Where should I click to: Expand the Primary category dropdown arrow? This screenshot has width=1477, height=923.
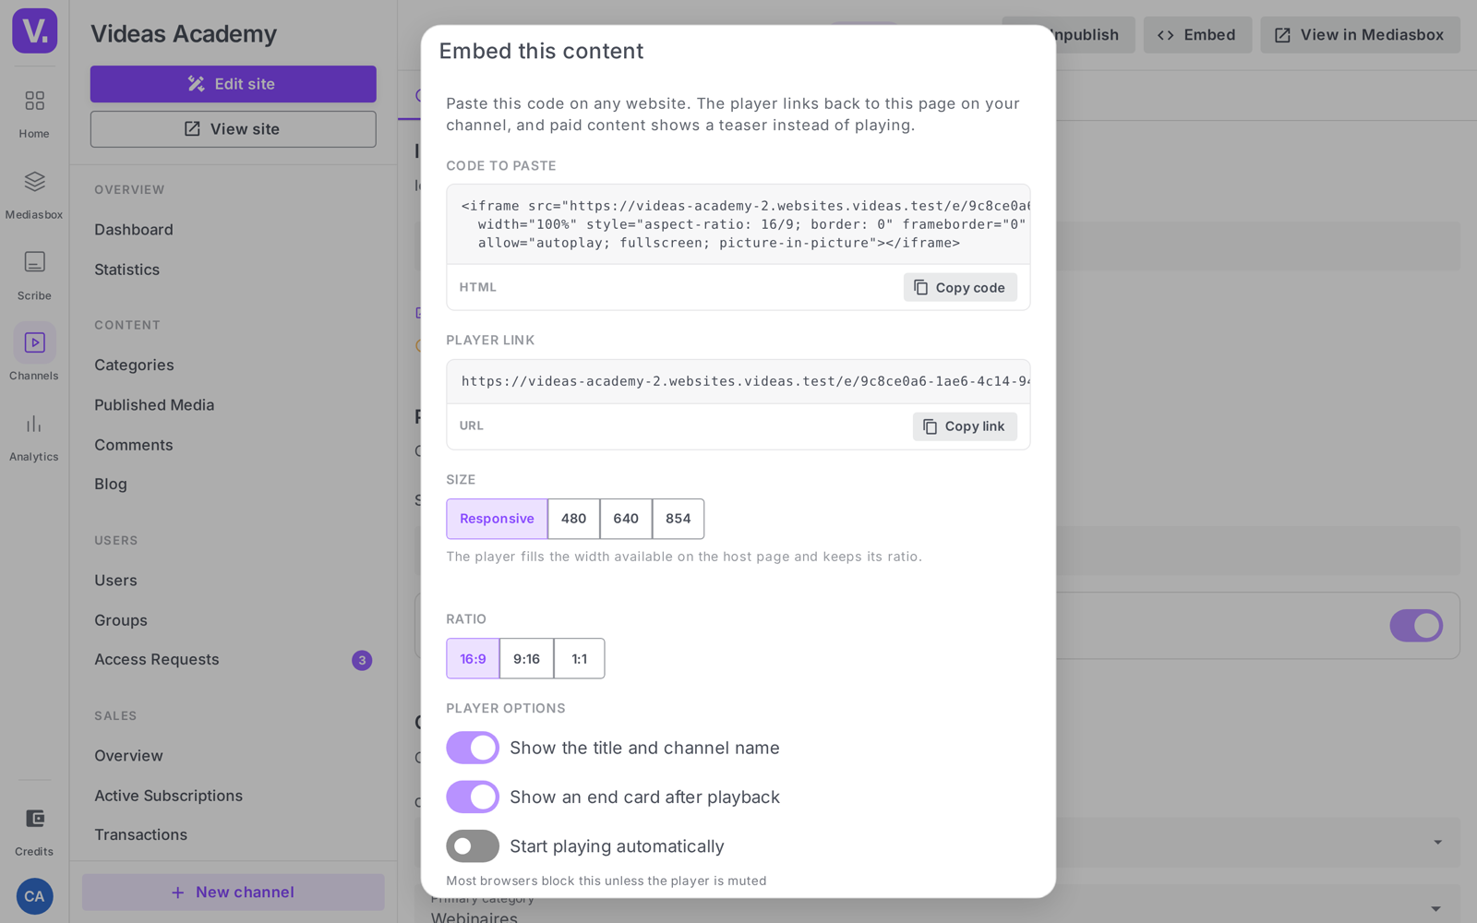coord(1435,909)
